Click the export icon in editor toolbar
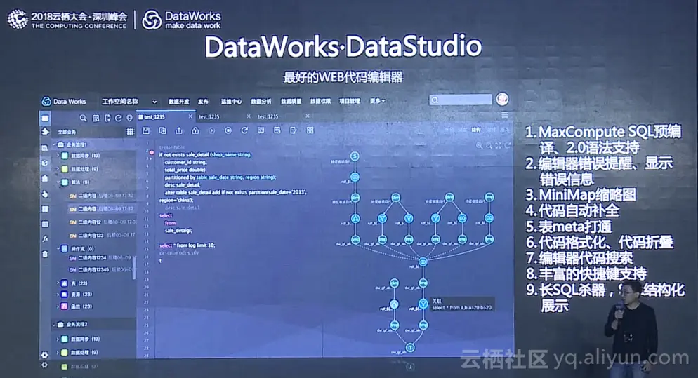Image resolution: width=698 pixels, height=378 pixels. click(x=294, y=130)
